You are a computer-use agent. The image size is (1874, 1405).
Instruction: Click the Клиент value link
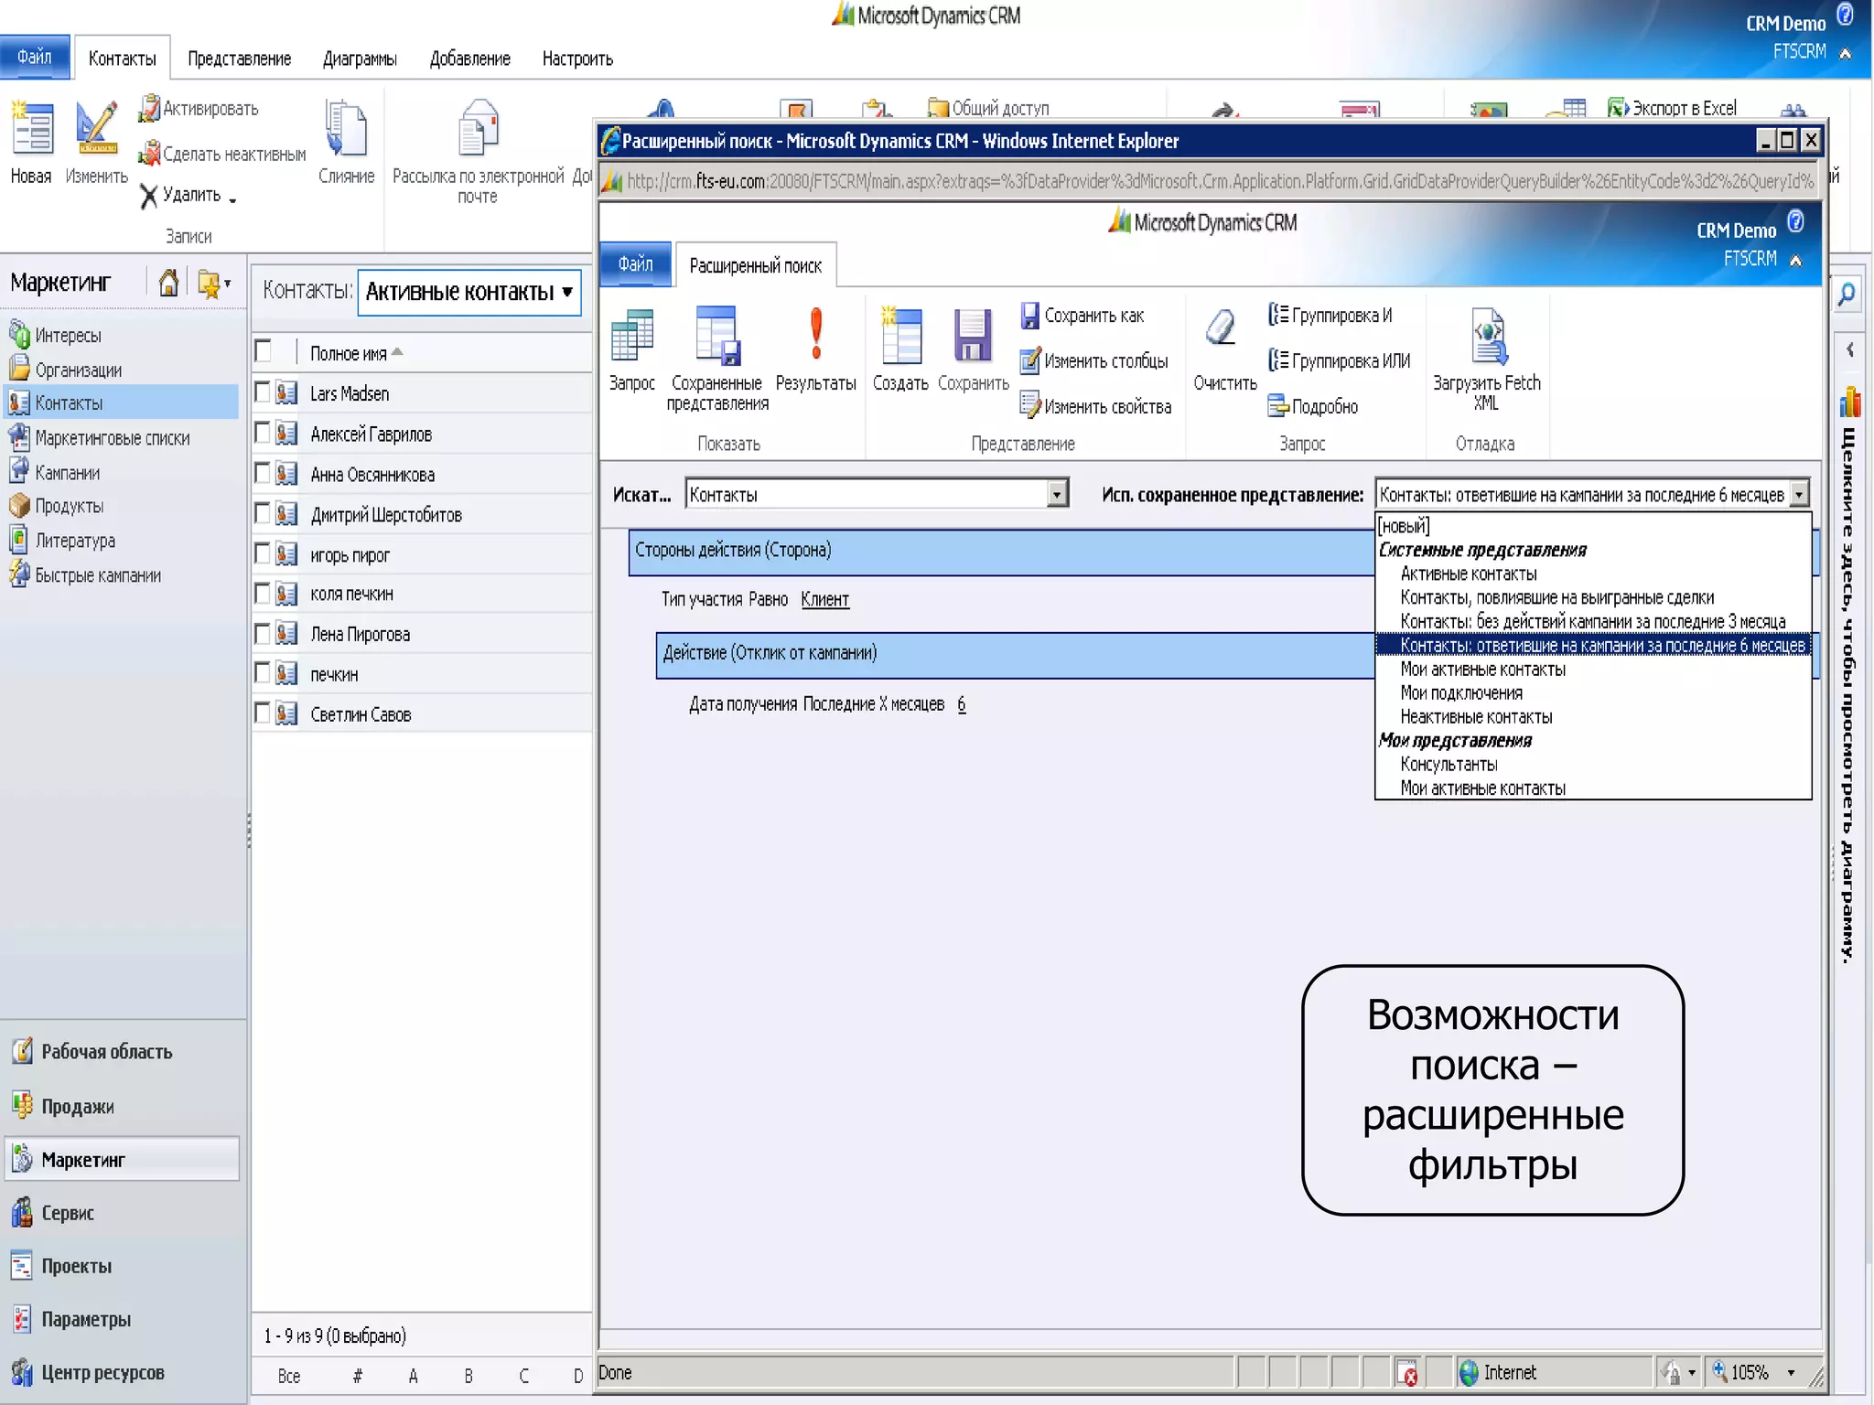(x=824, y=600)
